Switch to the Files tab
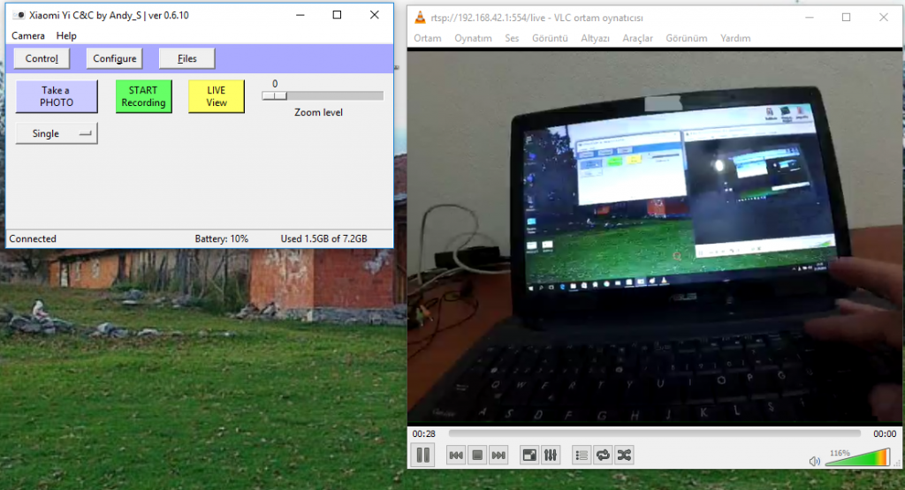This screenshot has width=905, height=490. pos(187,58)
